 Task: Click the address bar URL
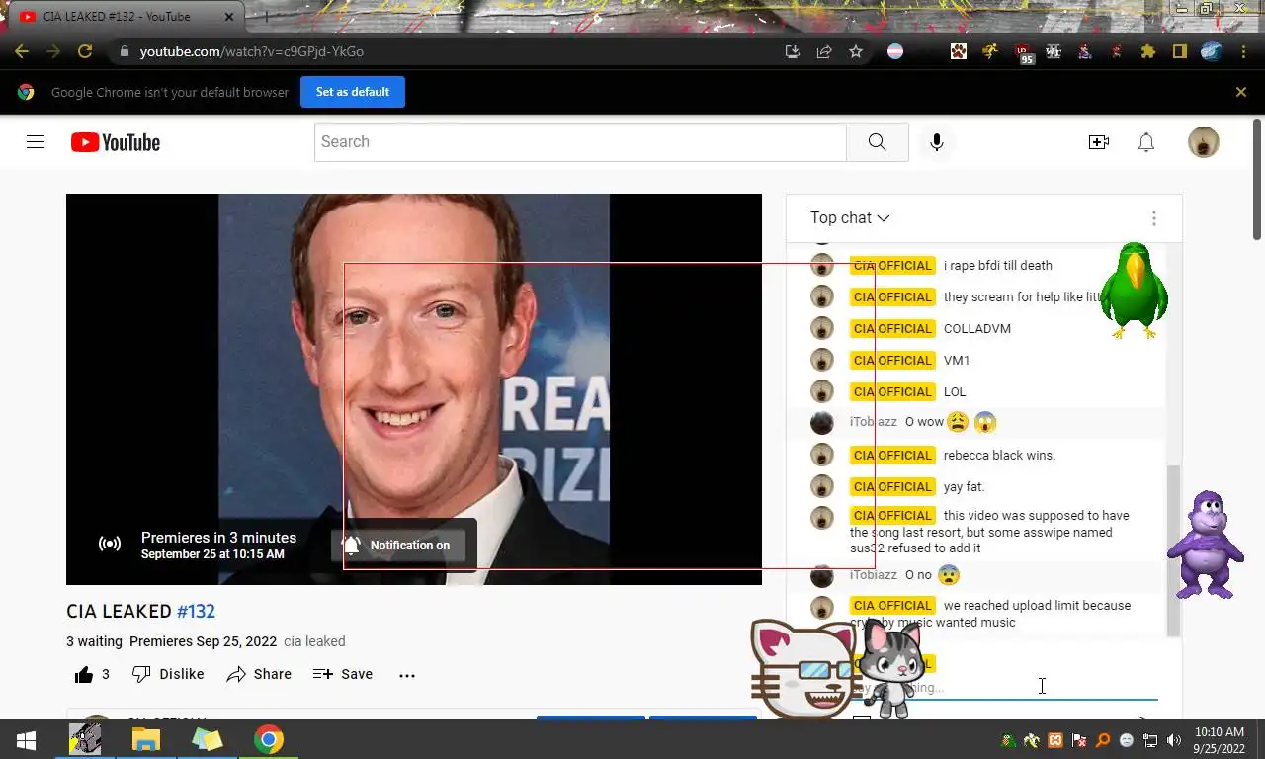tap(251, 51)
